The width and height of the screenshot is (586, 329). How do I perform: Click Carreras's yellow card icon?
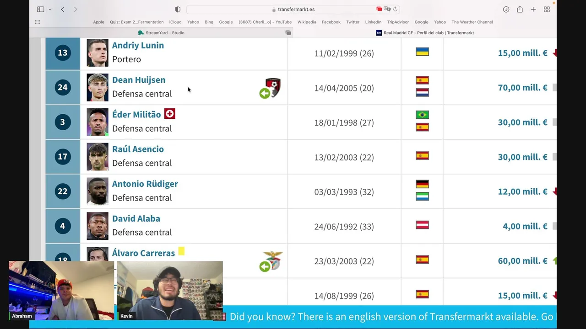[x=181, y=251]
